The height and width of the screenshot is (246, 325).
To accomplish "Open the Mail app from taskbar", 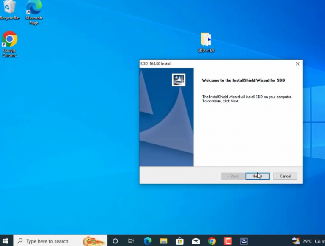I will coord(196,241).
